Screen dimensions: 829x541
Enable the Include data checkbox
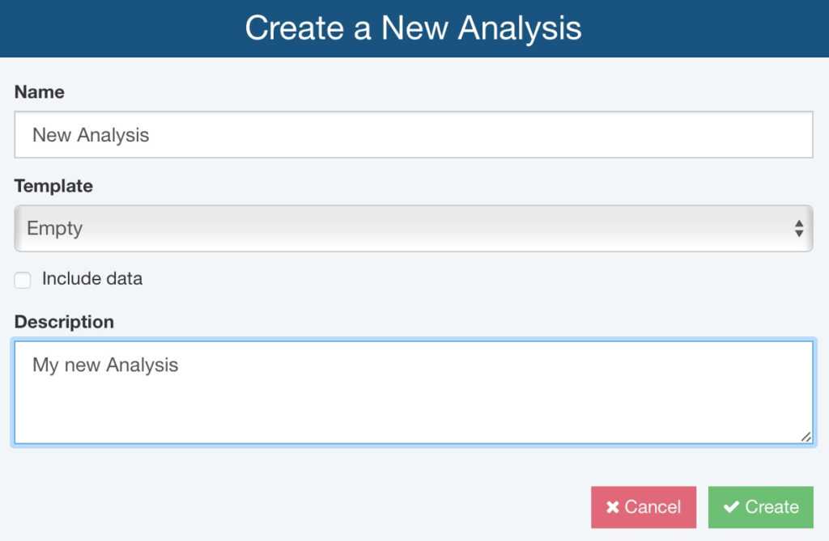click(x=22, y=280)
